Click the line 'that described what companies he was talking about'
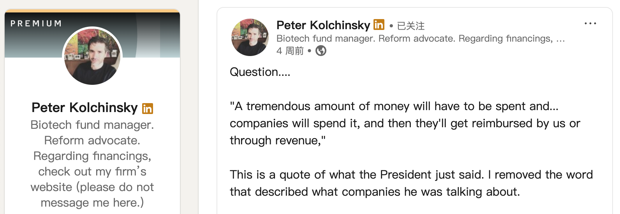 [x=374, y=192]
